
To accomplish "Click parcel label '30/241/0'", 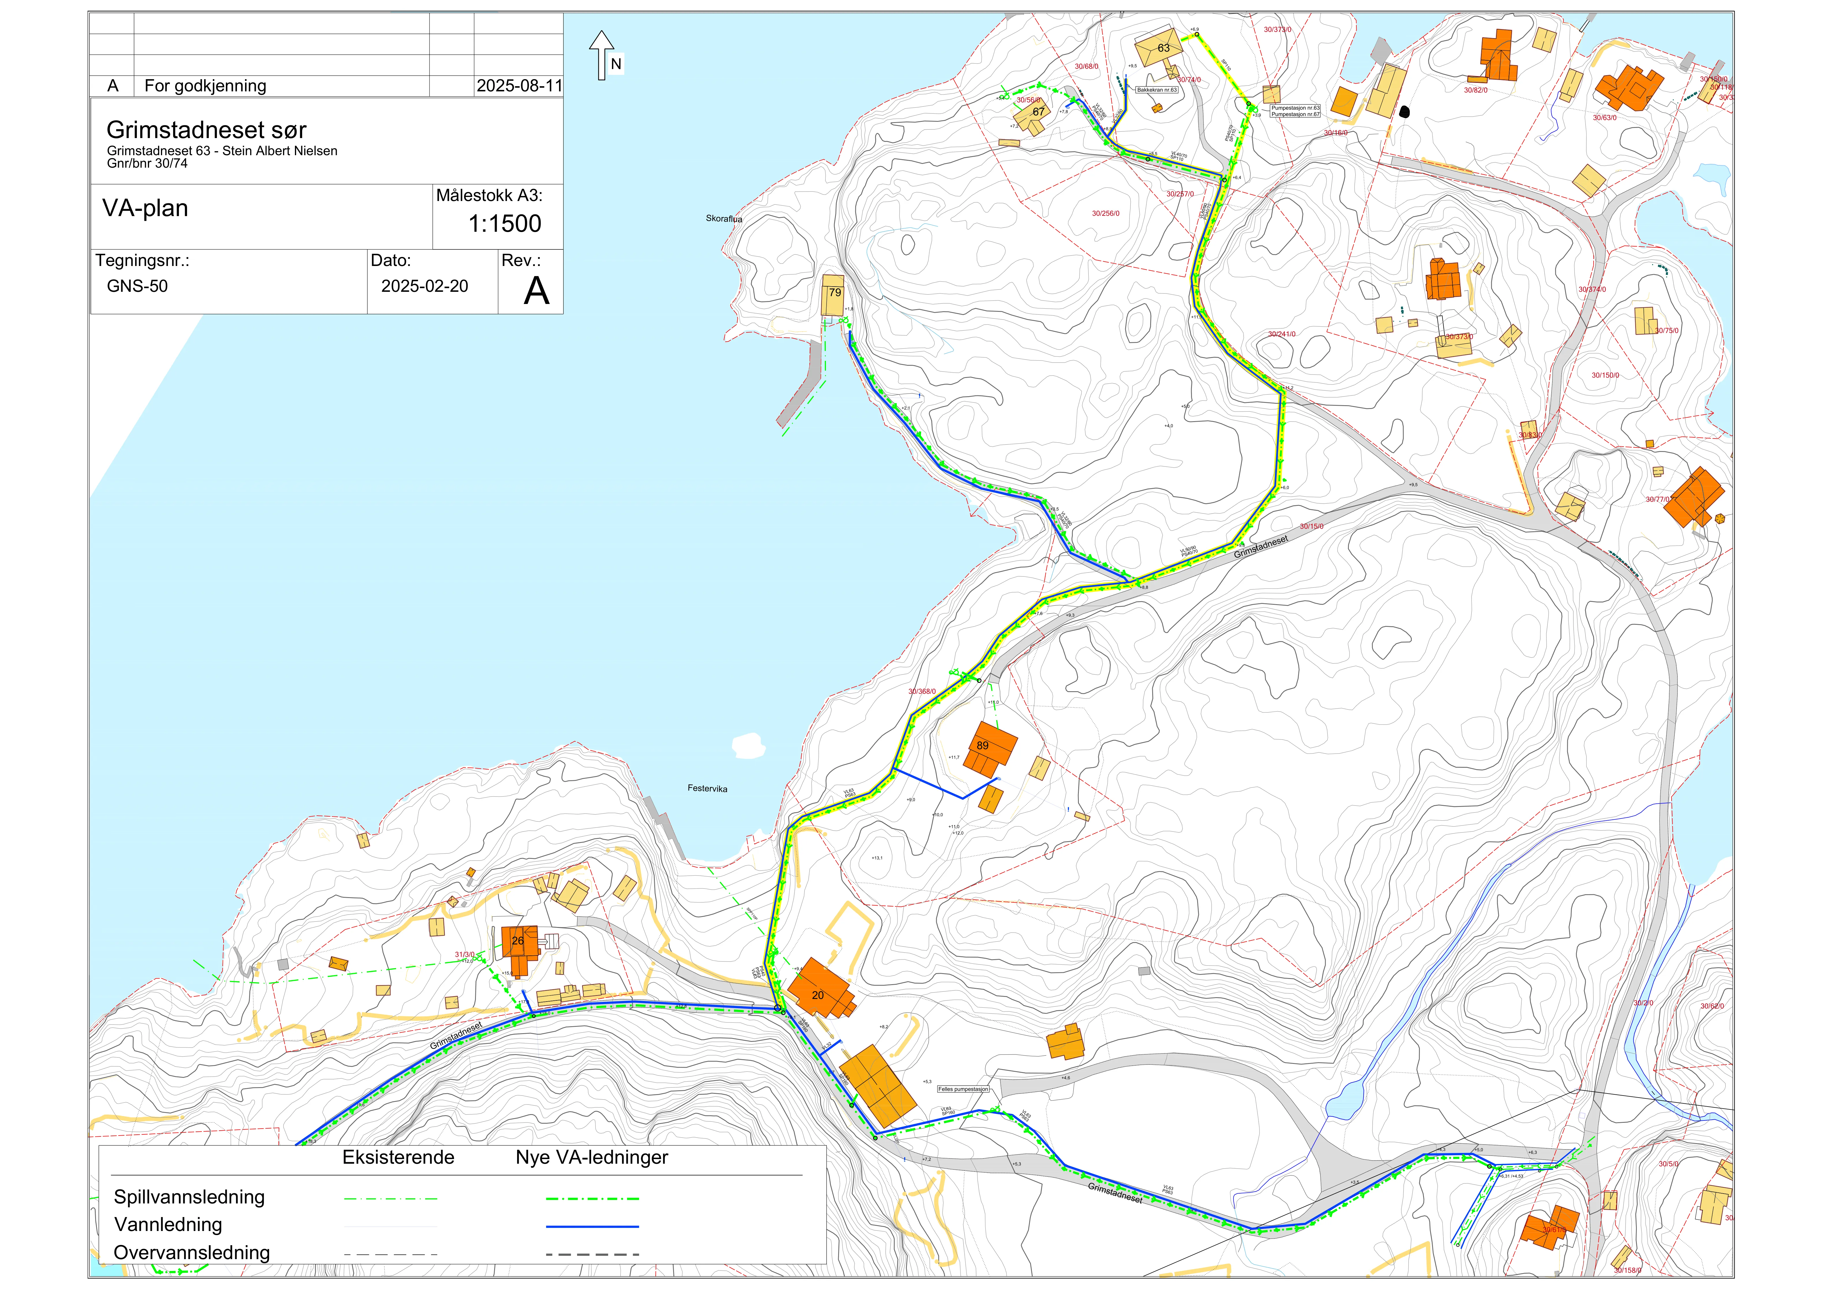I will click(x=1282, y=334).
